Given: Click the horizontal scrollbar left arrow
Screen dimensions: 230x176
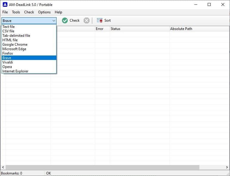Looking at the screenshot, I should [x=3, y=167].
